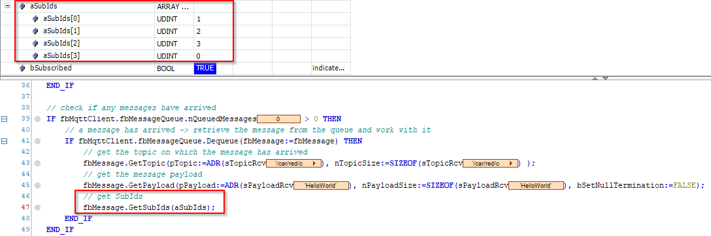
Task: Click the THEN keyword on line 41
Action: click(353, 141)
